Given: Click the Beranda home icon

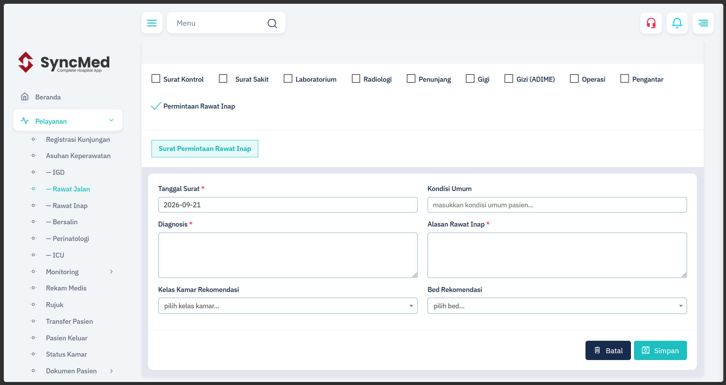Looking at the screenshot, I should [25, 97].
